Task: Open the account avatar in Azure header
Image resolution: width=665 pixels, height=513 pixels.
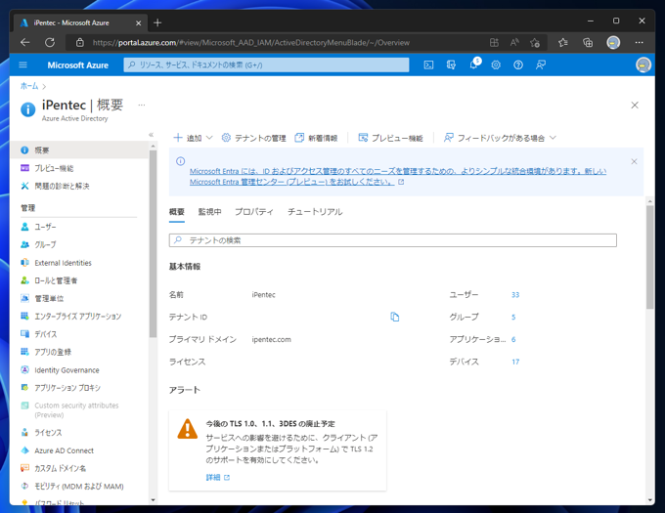Action: [x=643, y=64]
